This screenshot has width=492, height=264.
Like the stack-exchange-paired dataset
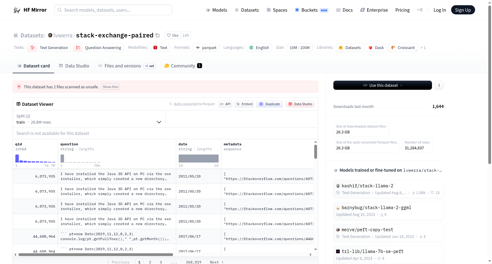[x=173, y=35]
